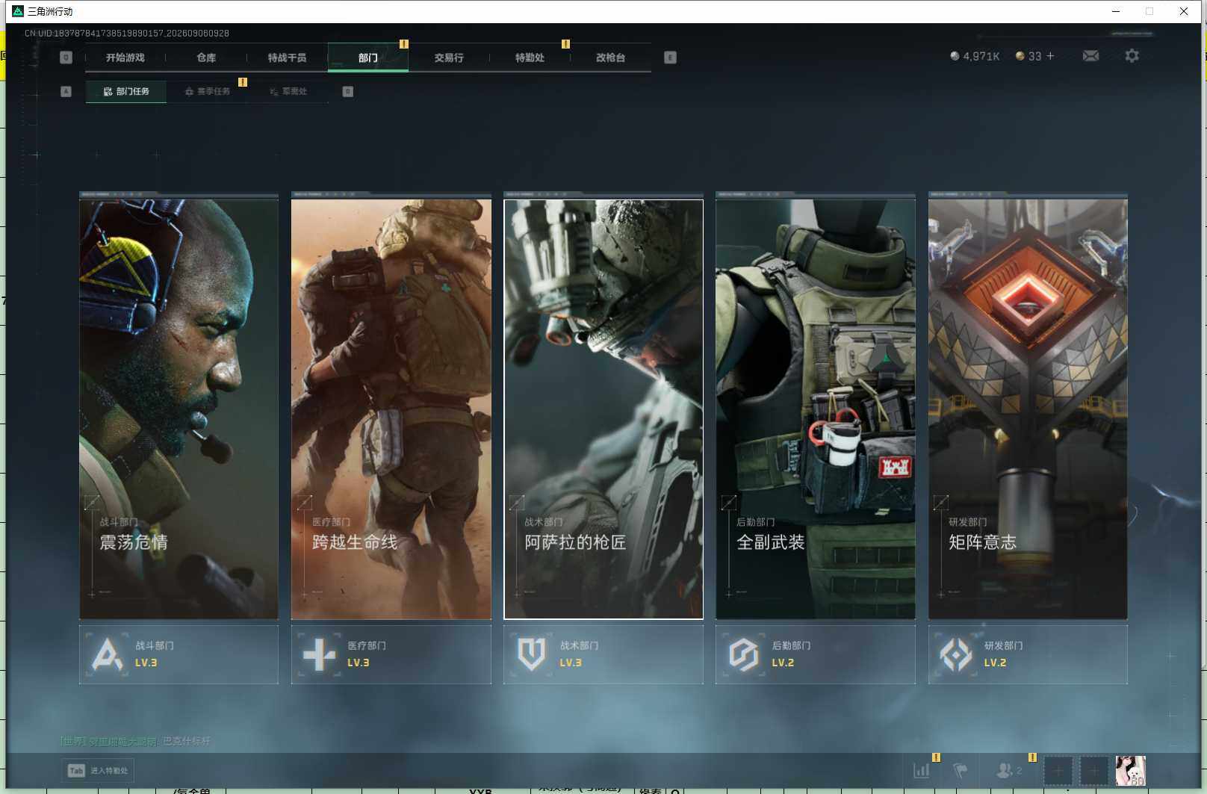
Task: Go to the 特战干员 tab
Action: [287, 58]
